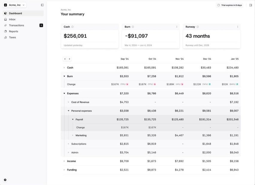The width and height of the screenshot is (255, 185).
Task: Open Inbox in the sidebar
Action: [12, 19]
